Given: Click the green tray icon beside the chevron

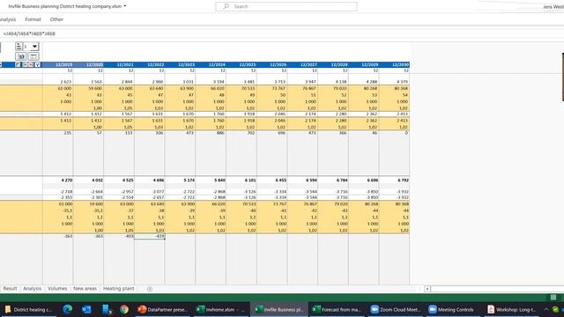Looking at the screenshot, I should coord(555,309).
